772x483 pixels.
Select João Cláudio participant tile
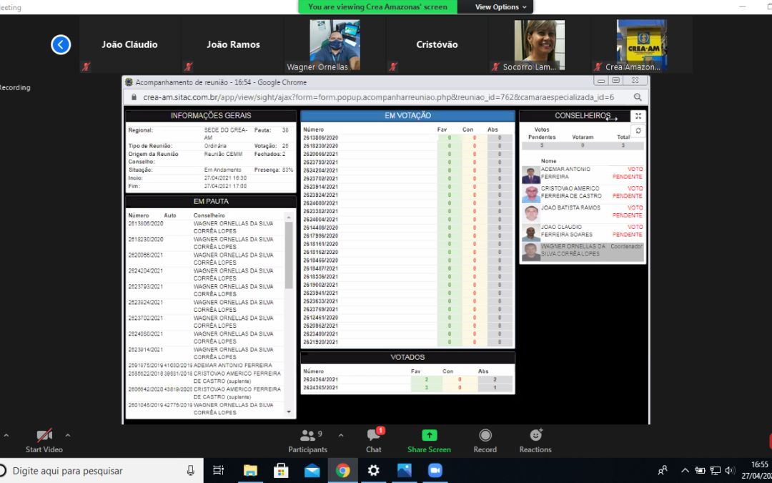click(x=130, y=44)
